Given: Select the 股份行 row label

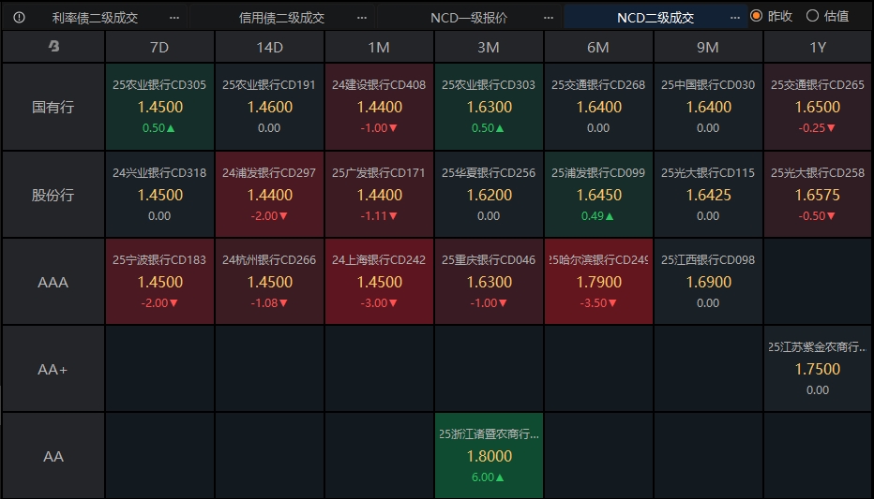Looking at the screenshot, I should coord(53,195).
